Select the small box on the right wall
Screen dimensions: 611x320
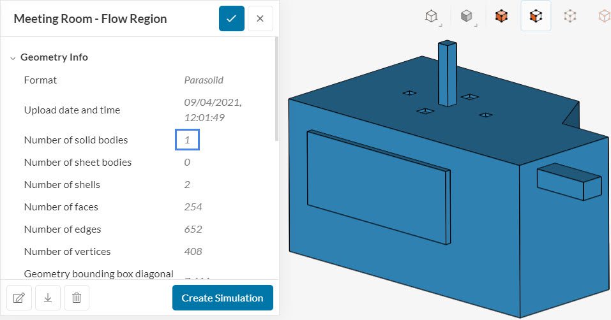(x=568, y=182)
